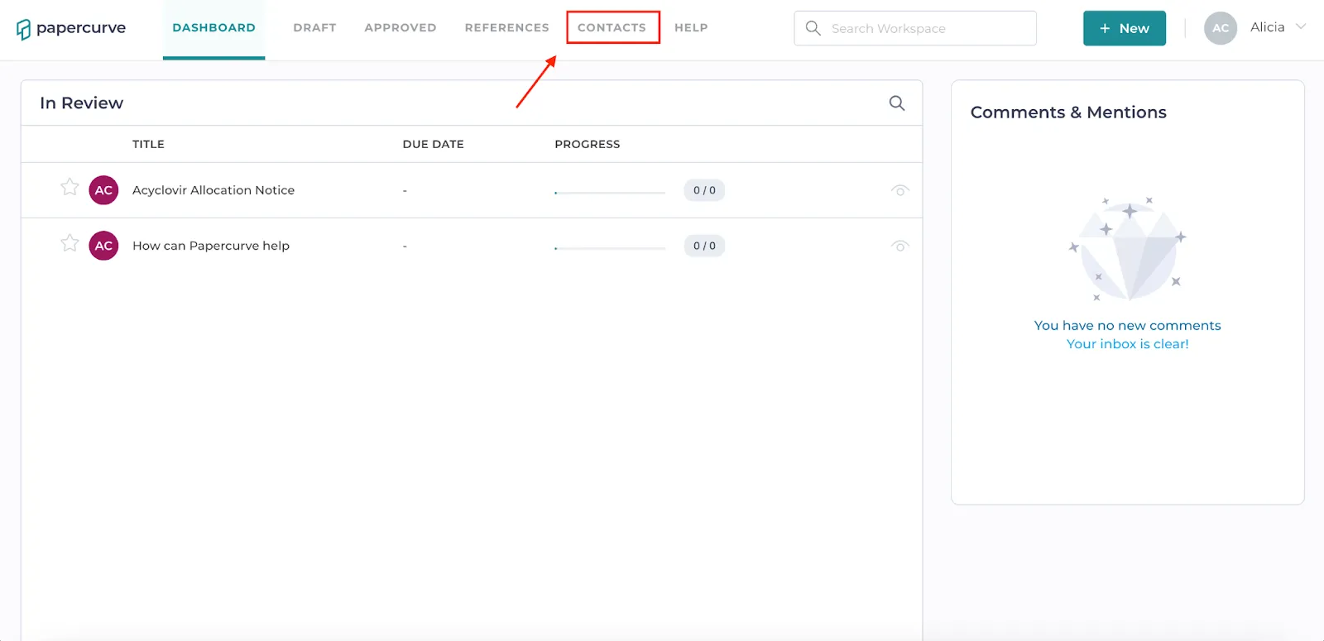Click the New button
The width and height of the screenshot is (1324, 641).
click(x=1125, y=28)
